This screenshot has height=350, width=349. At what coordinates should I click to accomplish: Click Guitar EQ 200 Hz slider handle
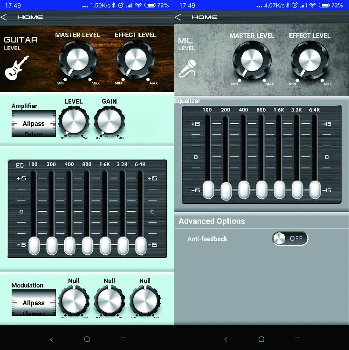[52, 246]
